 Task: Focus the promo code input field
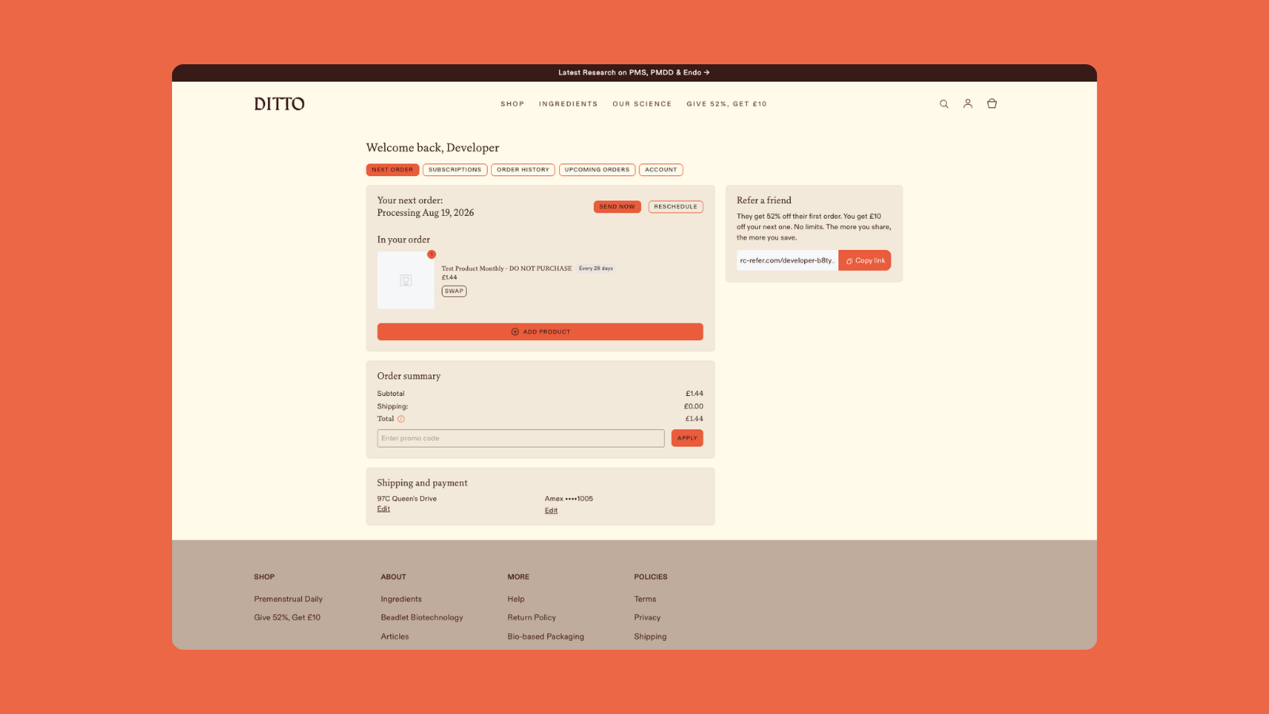click(521, 438)
